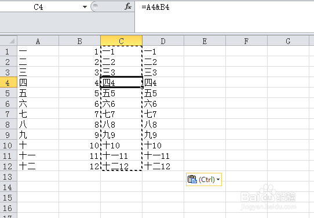Viewport: 314px width, 218px height.
Task: Select row 8 header
Action: click(x=9, y=124)
